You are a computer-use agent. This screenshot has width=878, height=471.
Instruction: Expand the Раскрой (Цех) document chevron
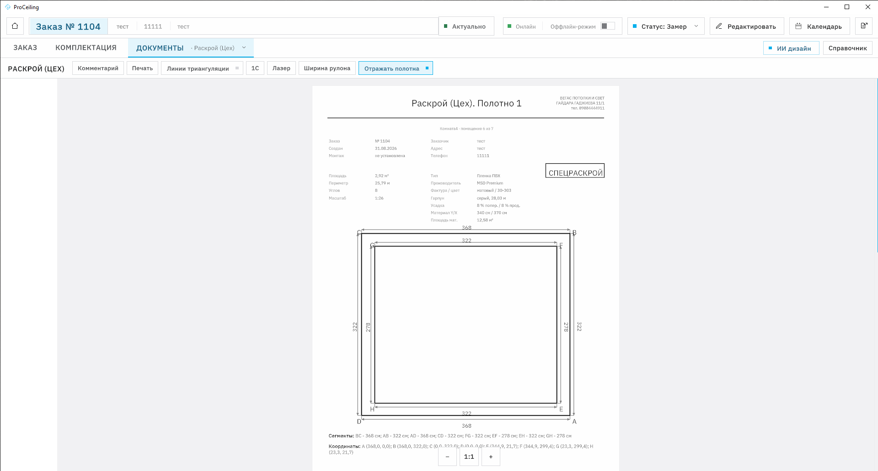click(244, 47)
